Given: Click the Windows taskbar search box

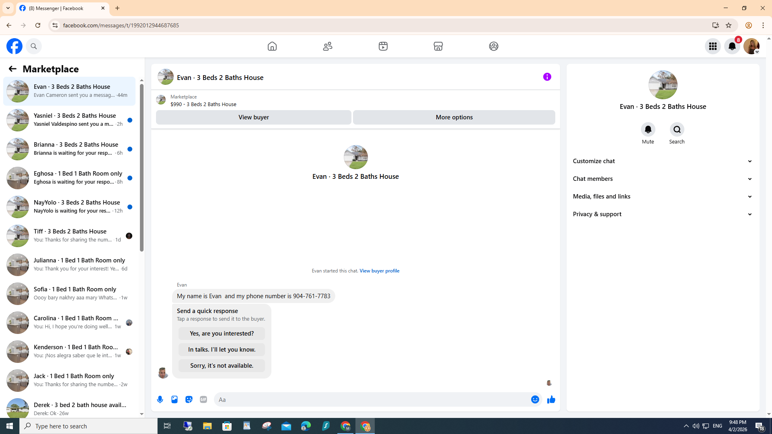Looking at the screenshot, I should click(88, 426).
